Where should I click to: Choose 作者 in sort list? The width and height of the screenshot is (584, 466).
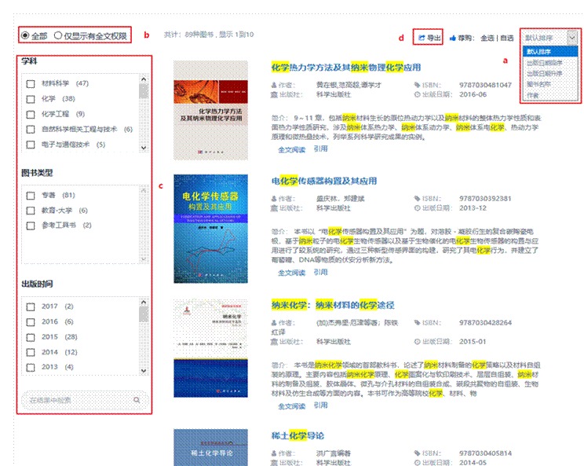click(x=550, y=95)
